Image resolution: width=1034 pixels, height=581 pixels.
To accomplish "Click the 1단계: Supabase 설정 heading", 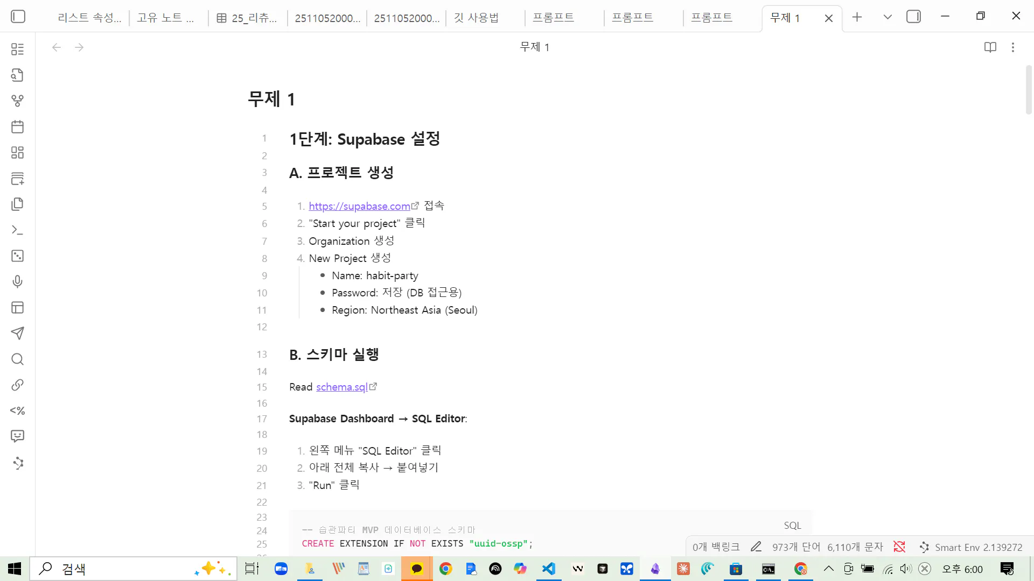I will click(x=365, y=139).
